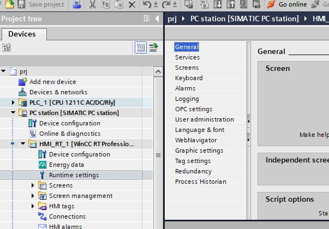Select Services in runtime settings navigation
Image resolution: width=329 pixels, height=229 pixels.
(x=187, y=57)
